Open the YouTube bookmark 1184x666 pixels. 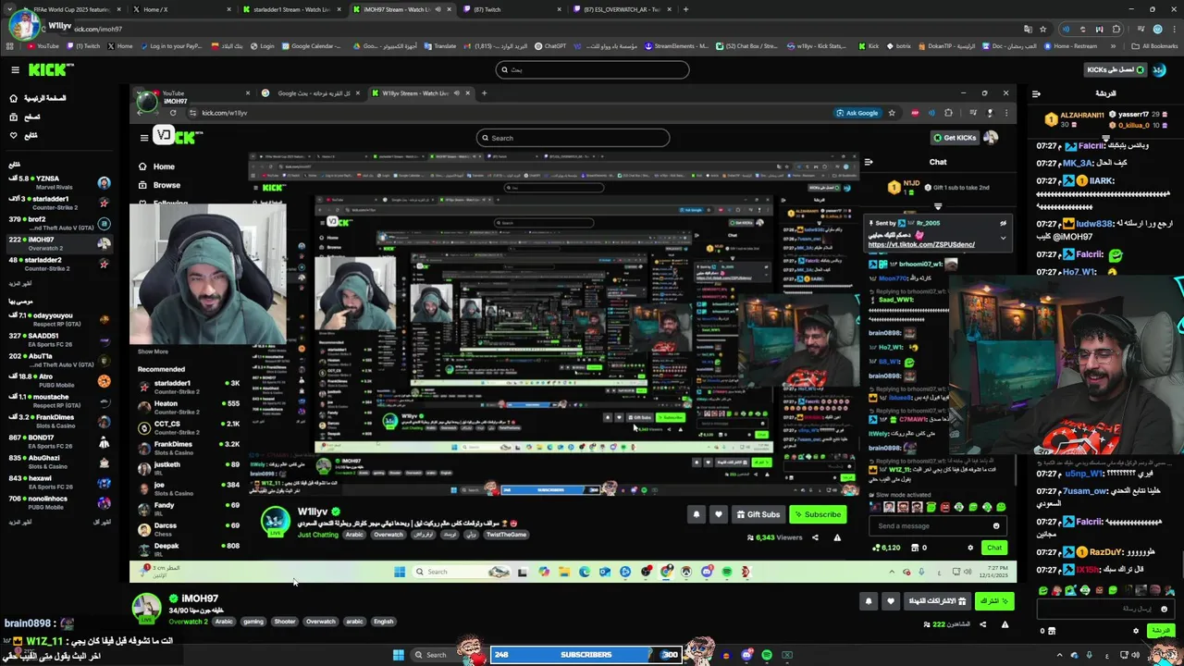pos(43,45)
